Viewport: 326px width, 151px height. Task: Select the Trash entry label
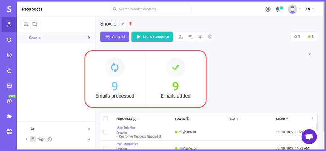point(41,139)
